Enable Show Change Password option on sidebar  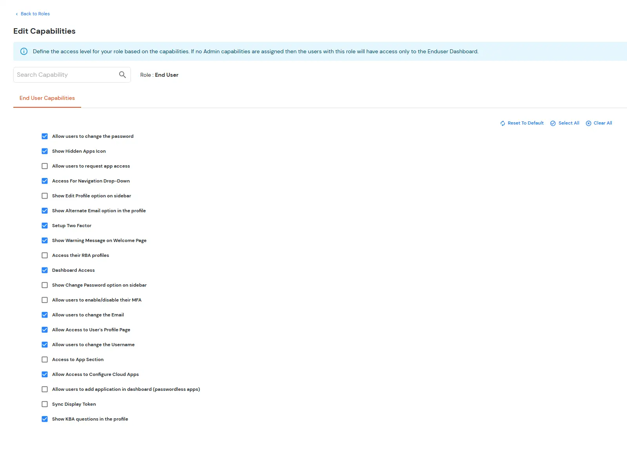(45, 285)
